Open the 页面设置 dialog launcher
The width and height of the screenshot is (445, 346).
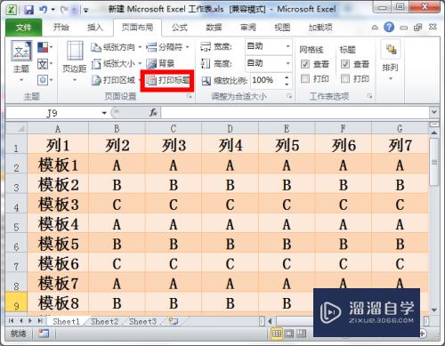(189, 96)
